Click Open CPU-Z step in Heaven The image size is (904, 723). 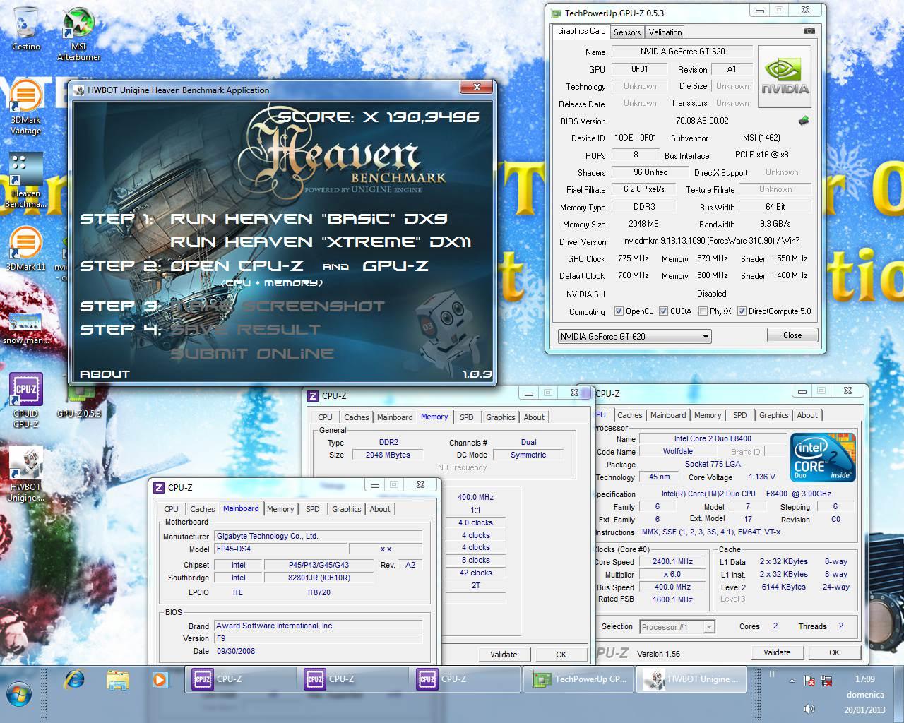pyautogui.click(x=237, y=266)
